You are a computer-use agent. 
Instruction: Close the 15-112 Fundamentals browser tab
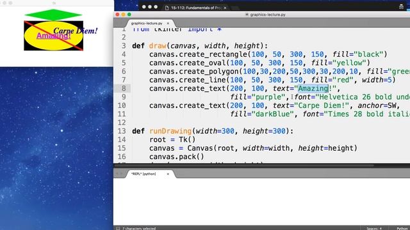tap(225, 8)
